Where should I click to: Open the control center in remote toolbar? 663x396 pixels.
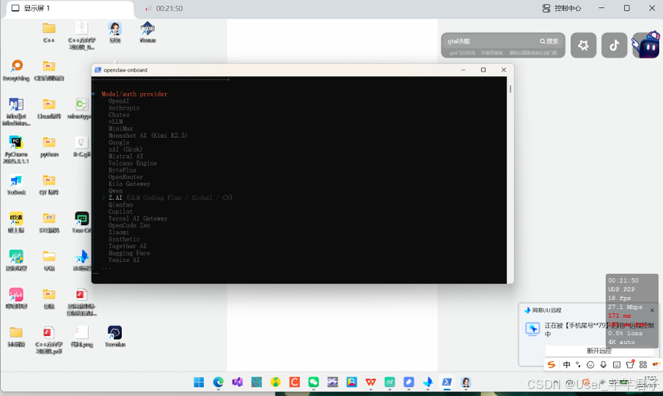562,8
